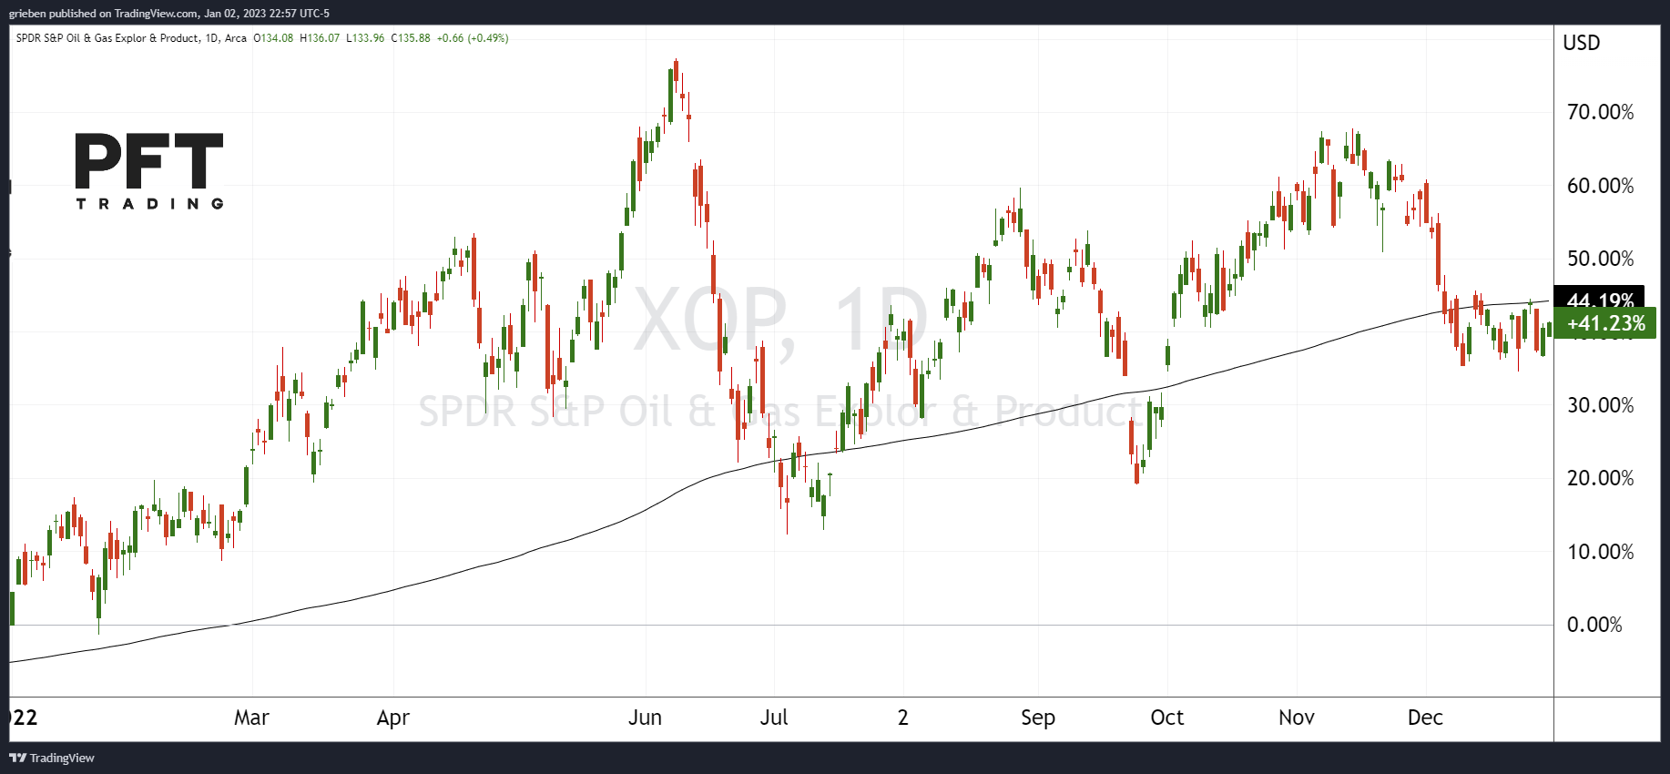This screenshot has height=774, width=1670.
Task: Click the H136.07 high value
Action: point(320,38)
